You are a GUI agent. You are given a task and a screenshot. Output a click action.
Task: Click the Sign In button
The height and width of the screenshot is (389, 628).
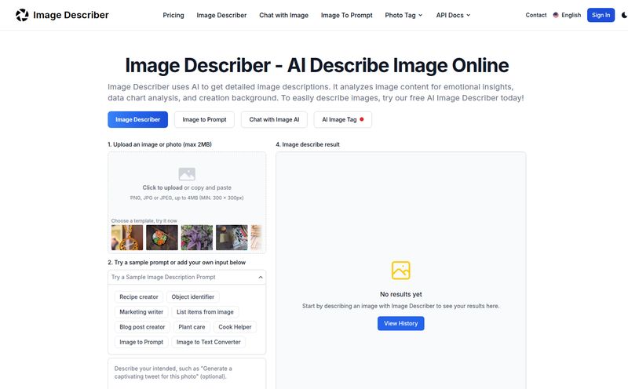(601, 15)
